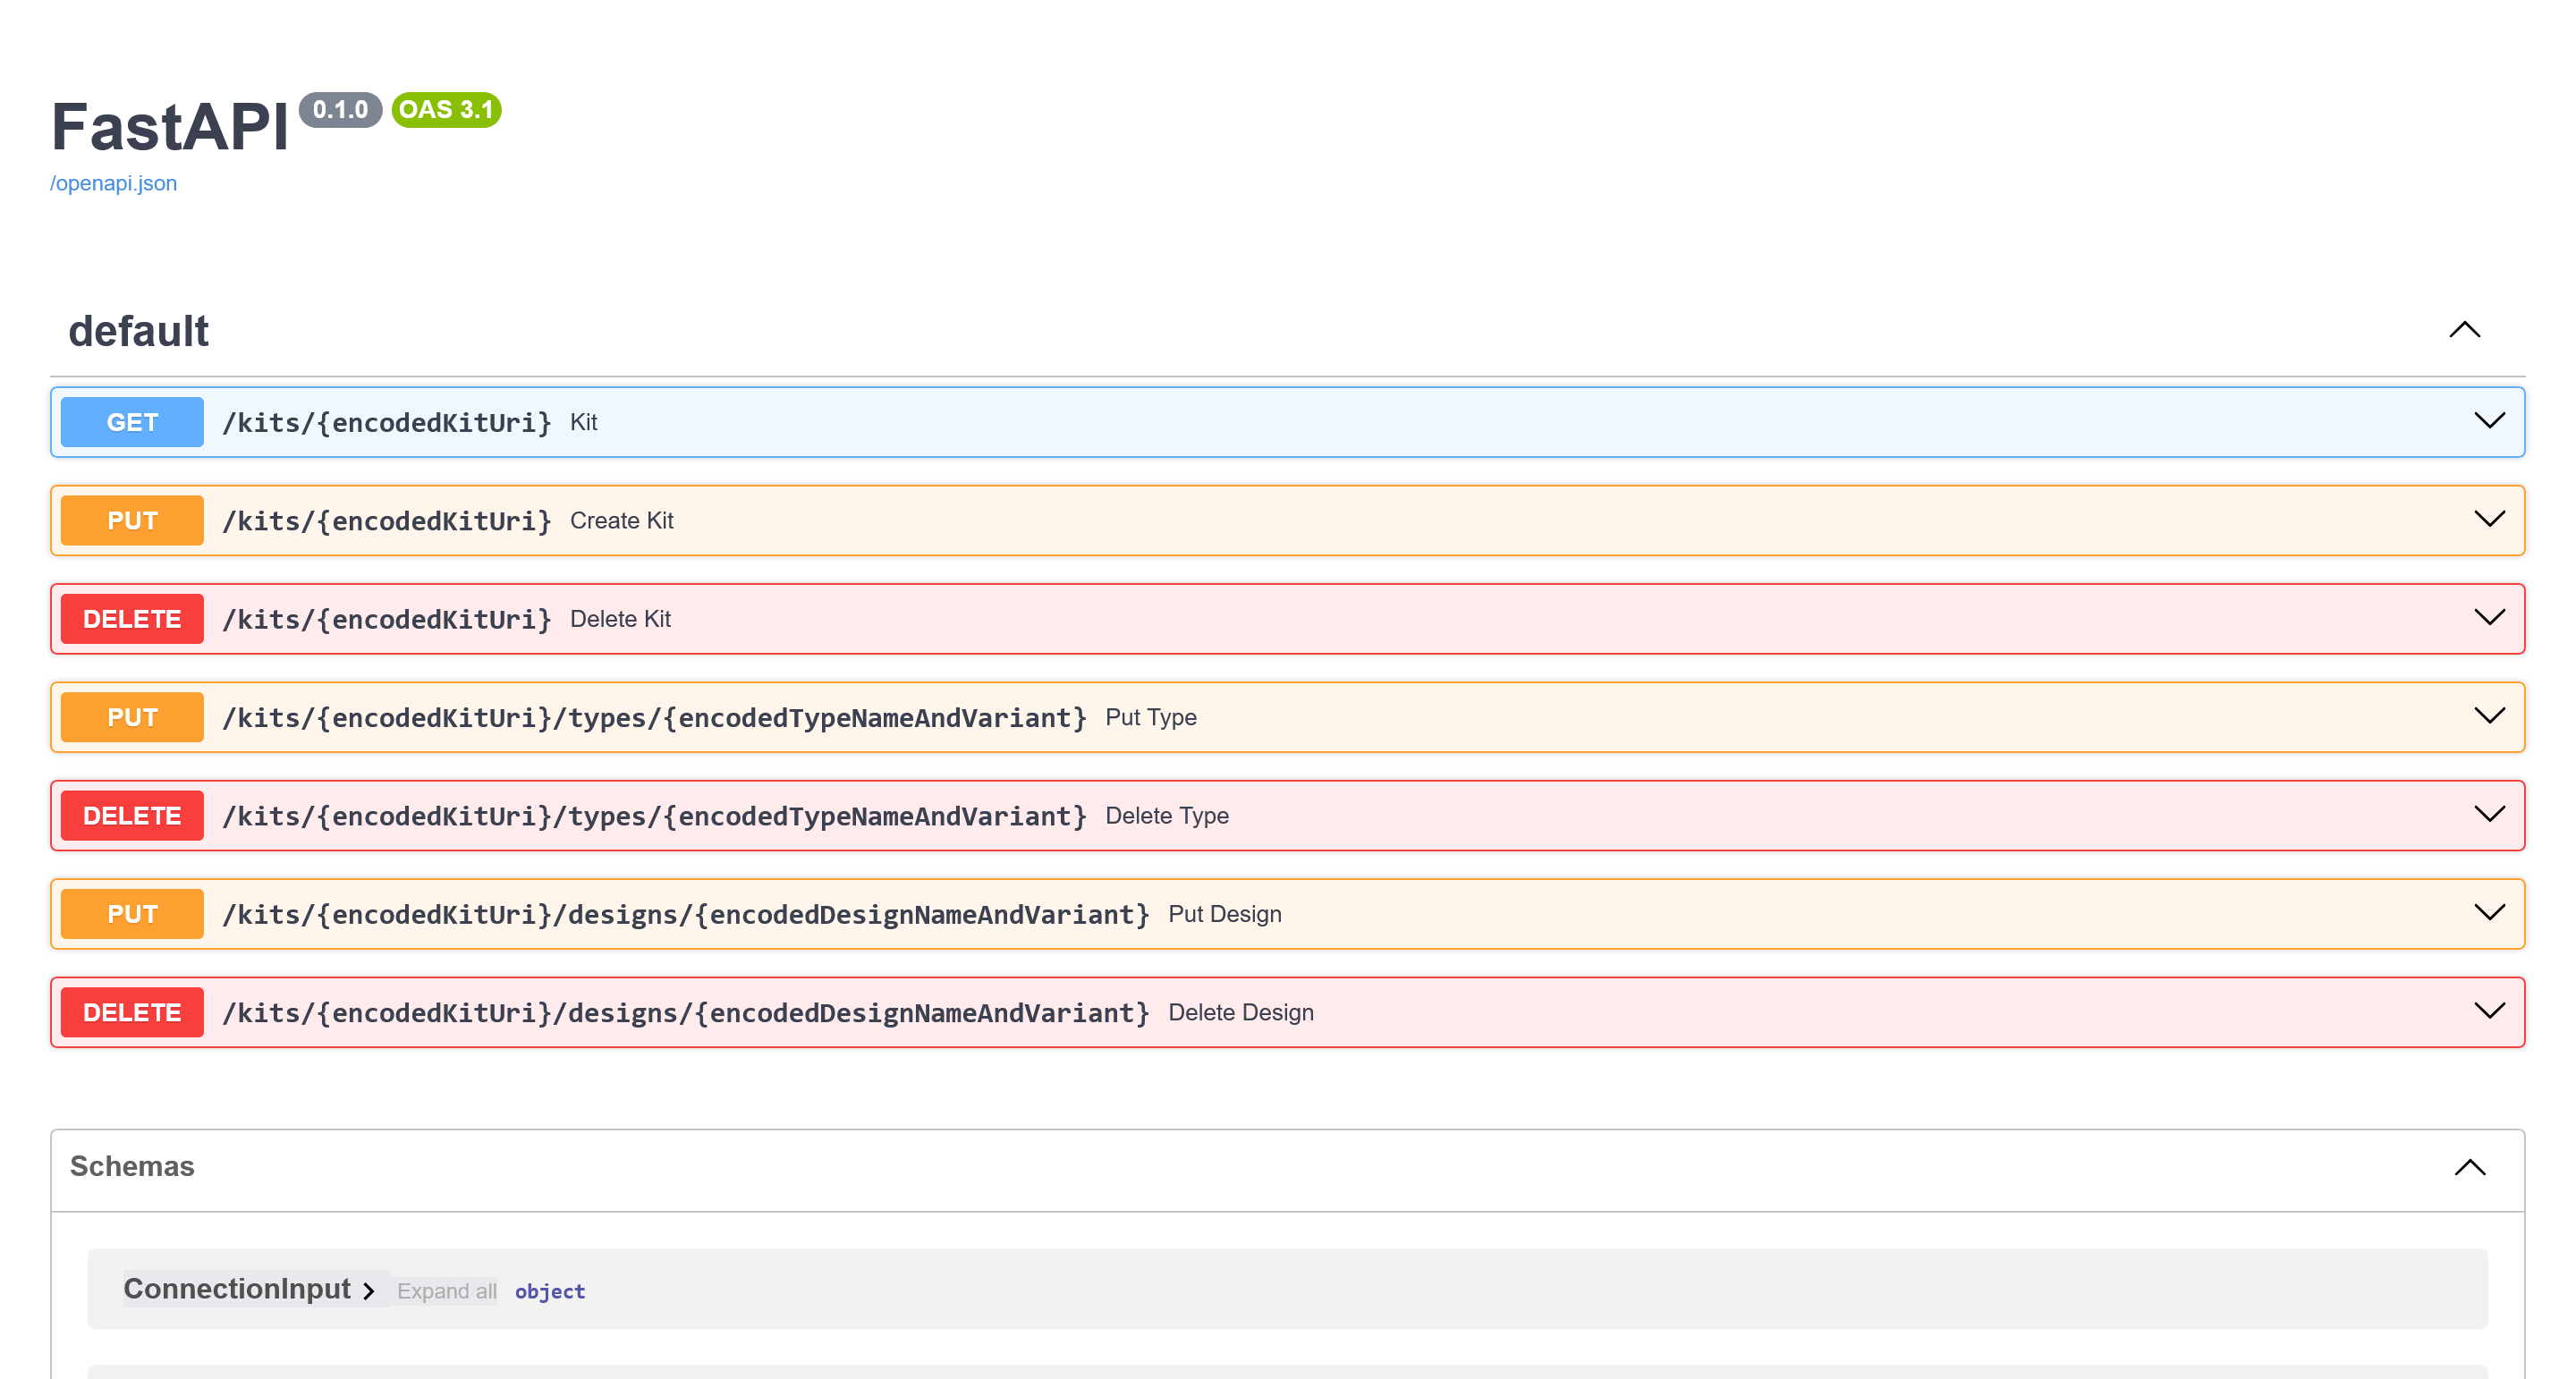Click PUT badge for Create Kit

click(x=132, y=520)
